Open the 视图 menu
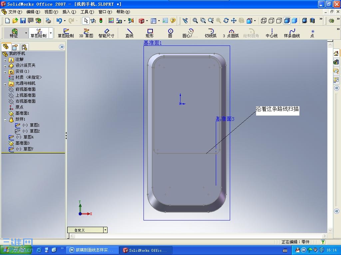The width and height of the screenshot is (341, 255). 51,12
